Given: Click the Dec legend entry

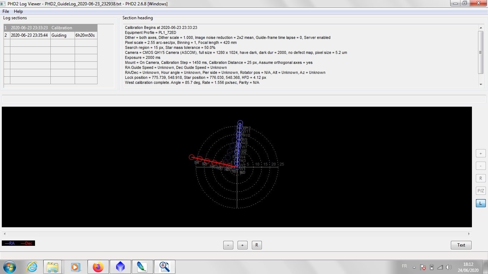Looking at the screenshot, I should click(27, 243).
